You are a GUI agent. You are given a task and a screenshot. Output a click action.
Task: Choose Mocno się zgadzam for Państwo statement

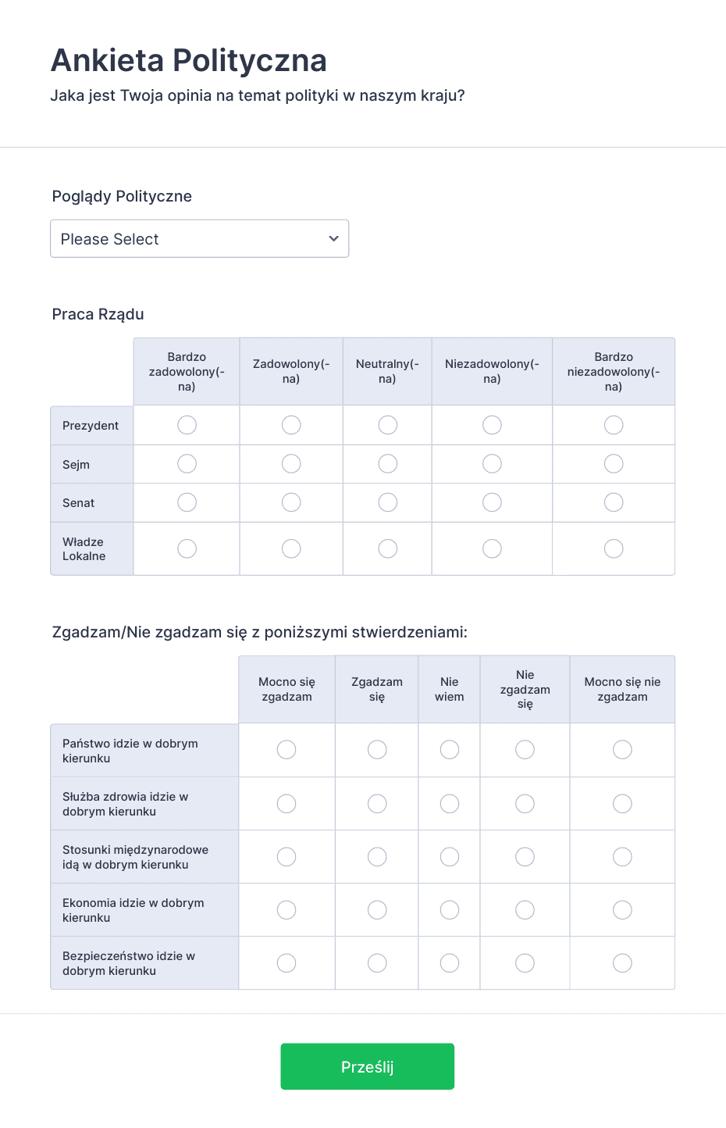coord(286,750)
